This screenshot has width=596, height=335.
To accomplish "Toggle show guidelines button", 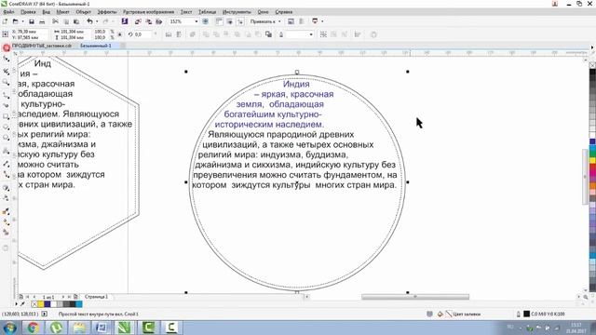I will (x=240, y=21).
